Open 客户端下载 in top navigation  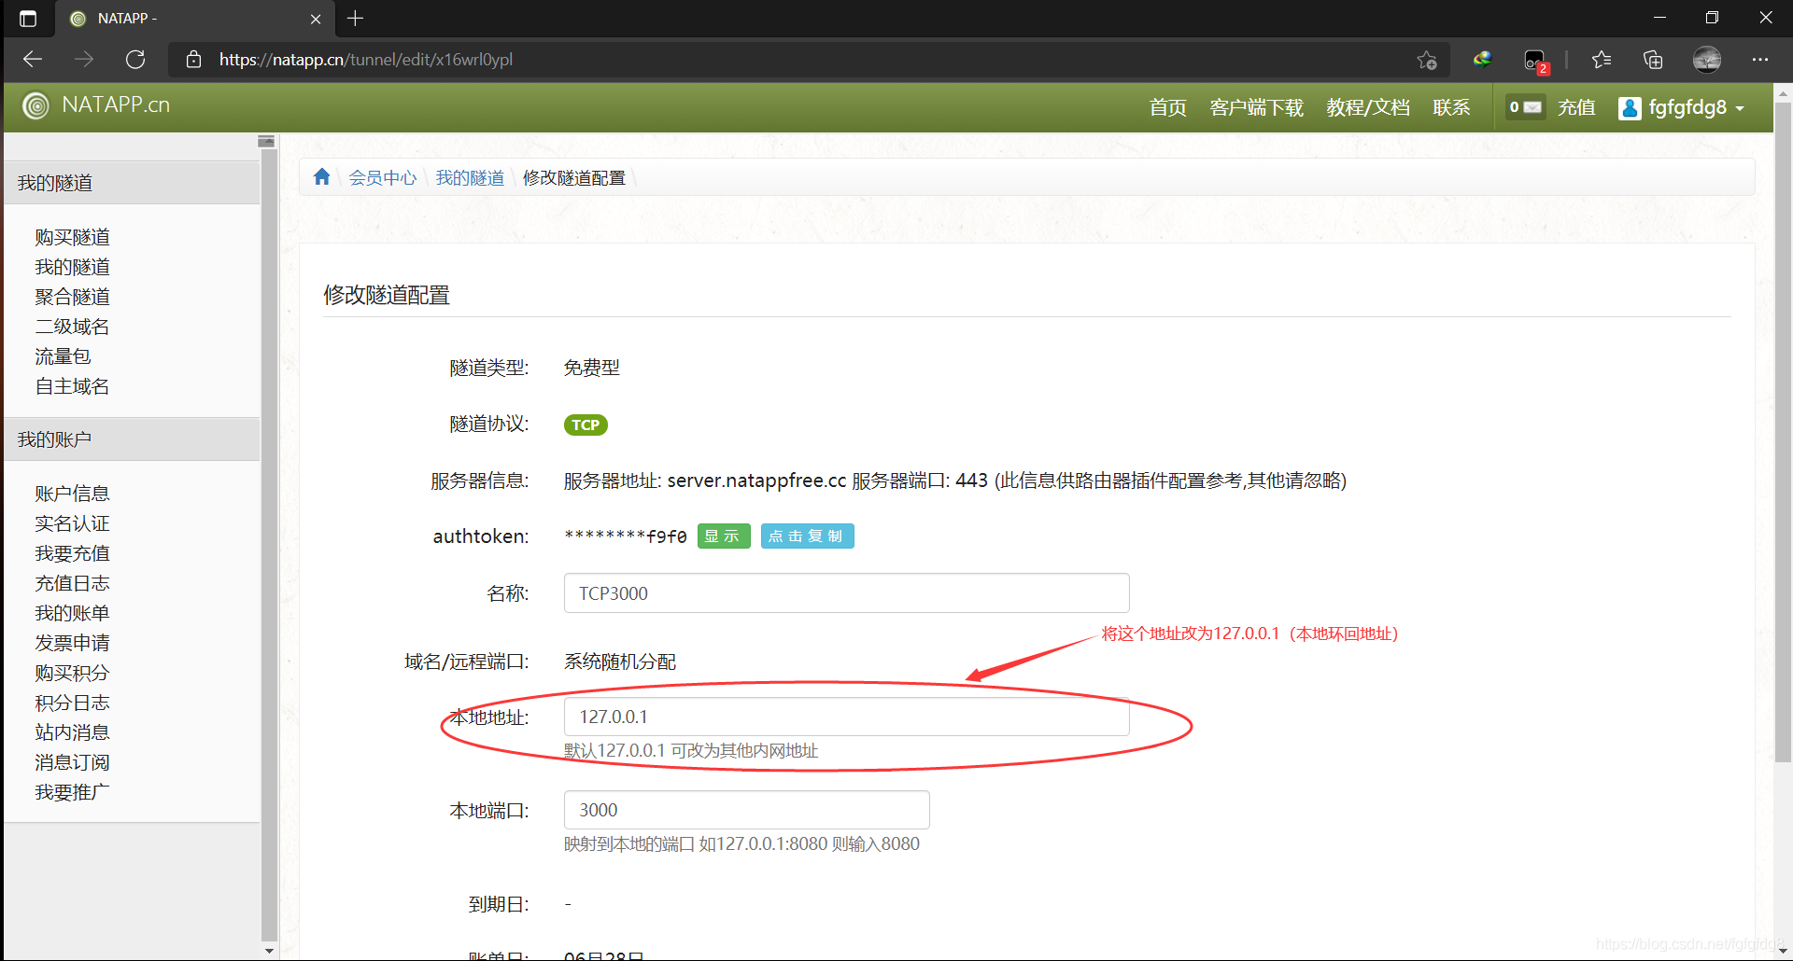(1256, 108)
